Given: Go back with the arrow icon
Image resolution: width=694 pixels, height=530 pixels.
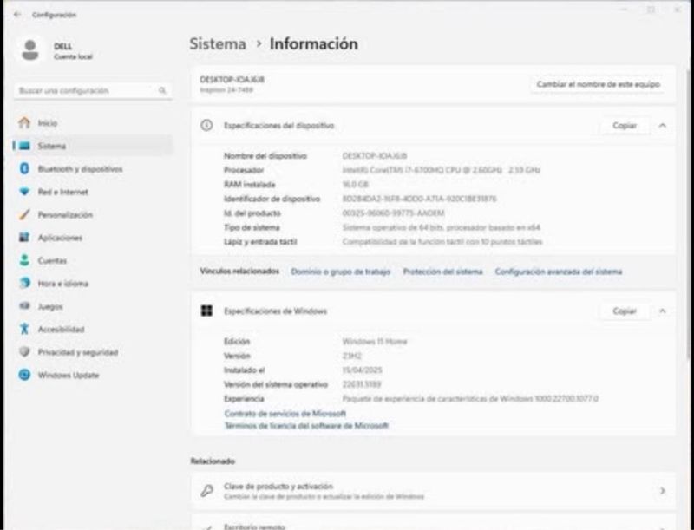Looking at the screenshot, I should 17,15.
